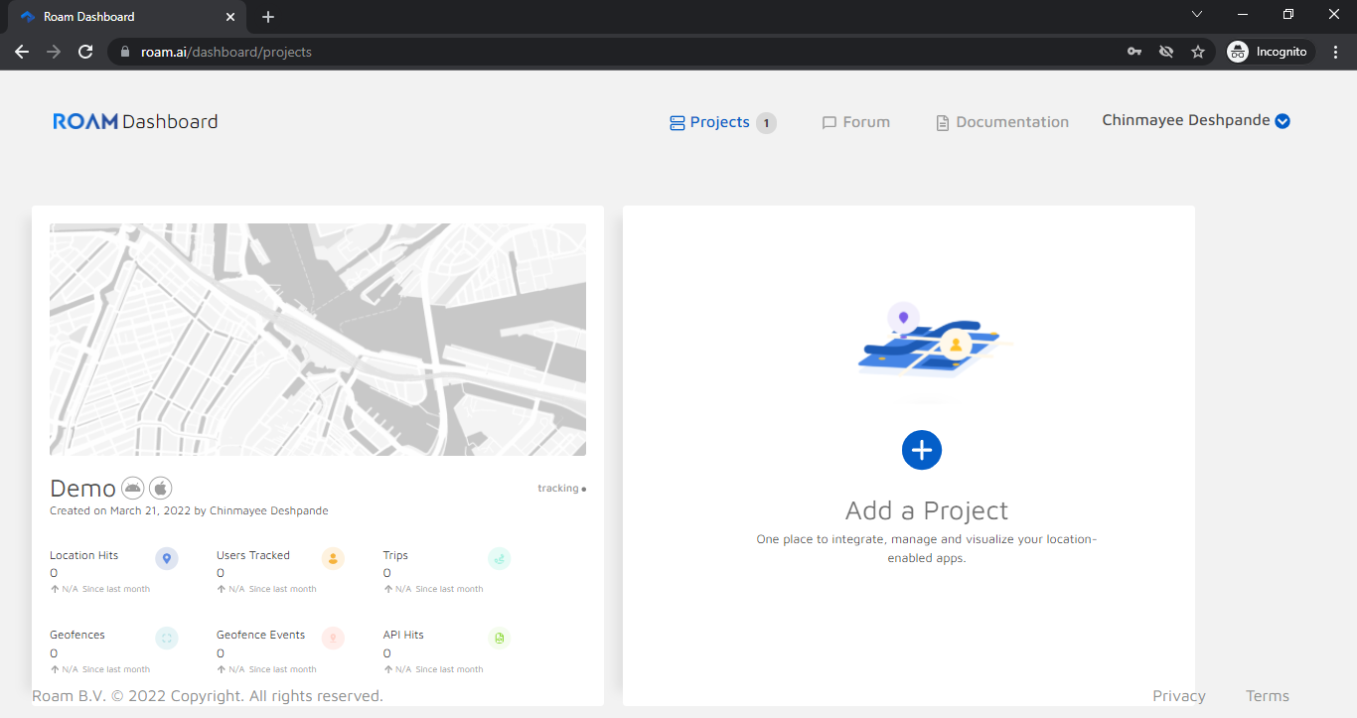Image resolution: width=1357 pixels, height=718 pixels.
Task: Click the Add a Project heading
Action: click(927, 510)
